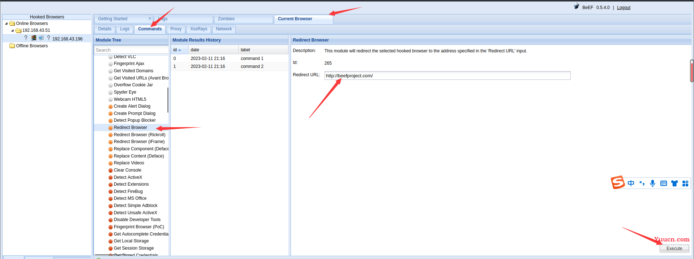Open the Details sub-tab
Image resolution: width=694 pixels, height=259 pixels.
coord(105,29)
